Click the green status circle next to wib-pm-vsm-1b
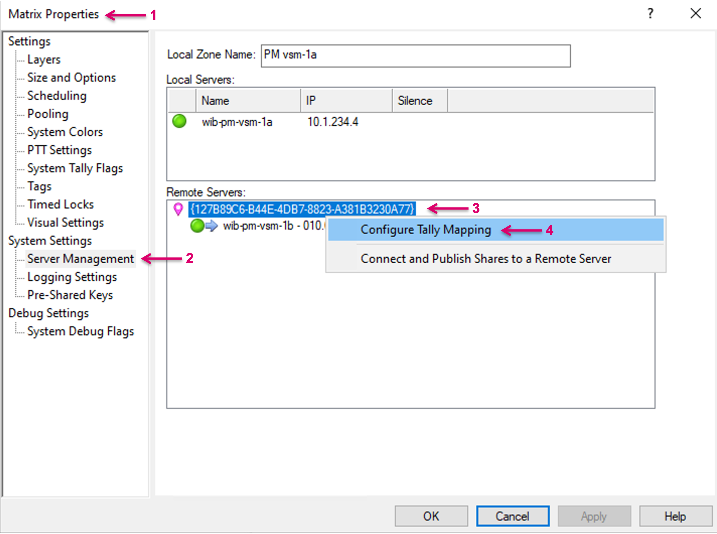 pyautogui.click(x=197, y=226)
